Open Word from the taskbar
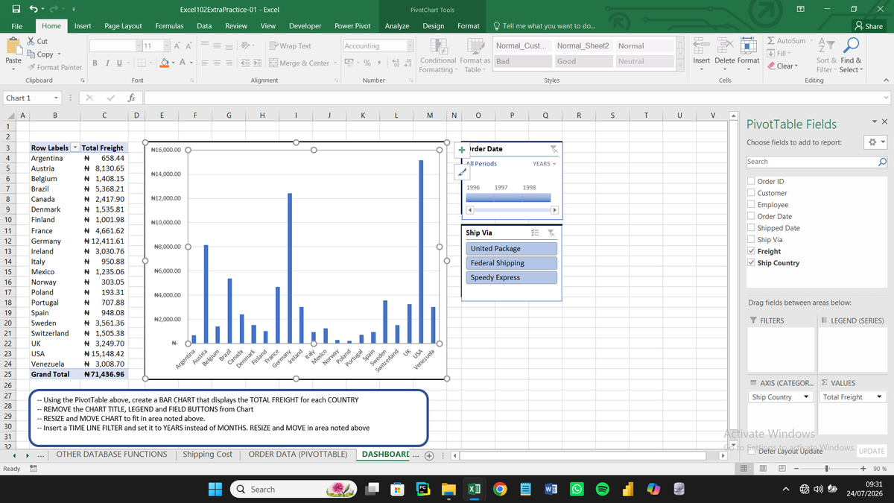894x503 pixels. click(549, 489)
